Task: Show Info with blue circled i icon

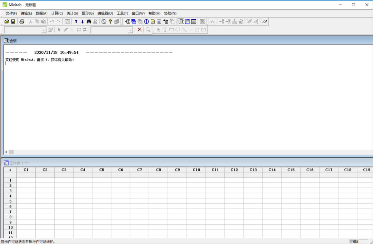Action: 146,22
